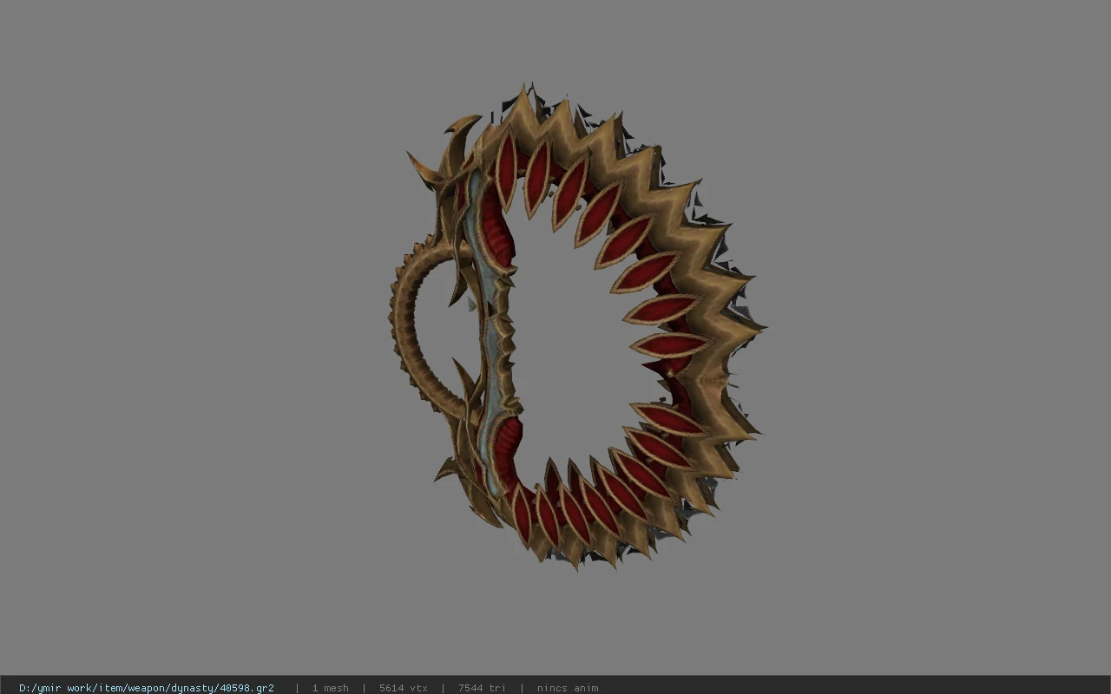Click the '7544 tri' triangle count
Viewport: 1111px width, 694px height.
482,688
